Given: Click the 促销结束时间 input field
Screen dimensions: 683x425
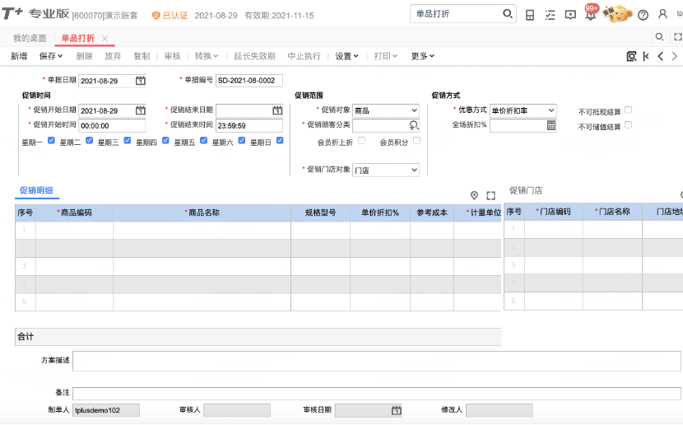Looking at the screenshot, I should 249,125.
